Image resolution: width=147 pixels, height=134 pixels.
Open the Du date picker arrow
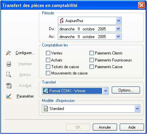point(118,29)
